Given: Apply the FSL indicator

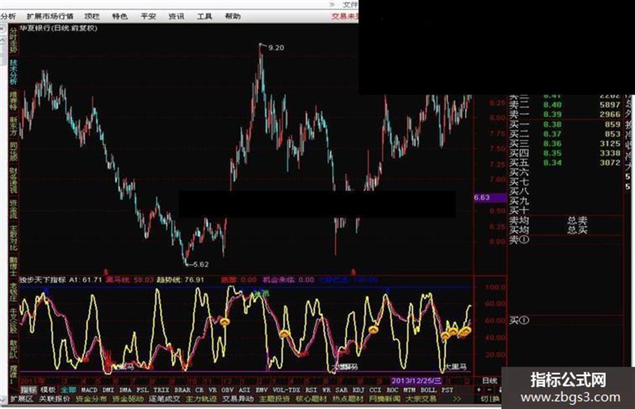Looking at the screenshot, I should click(x=142, y=390).
